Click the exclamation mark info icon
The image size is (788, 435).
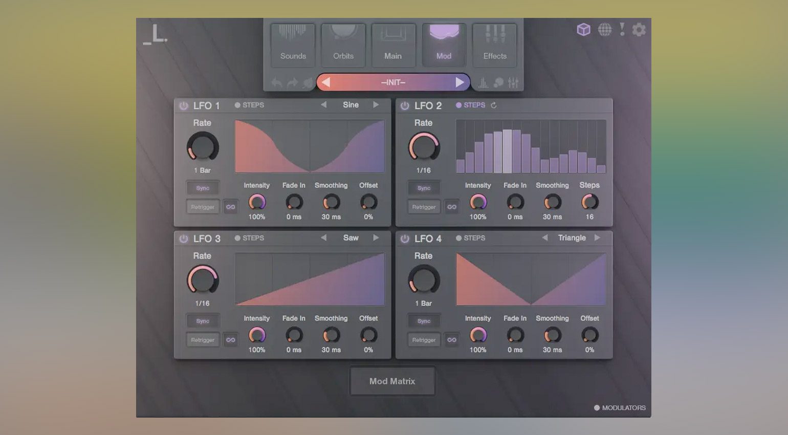[622, 29]
